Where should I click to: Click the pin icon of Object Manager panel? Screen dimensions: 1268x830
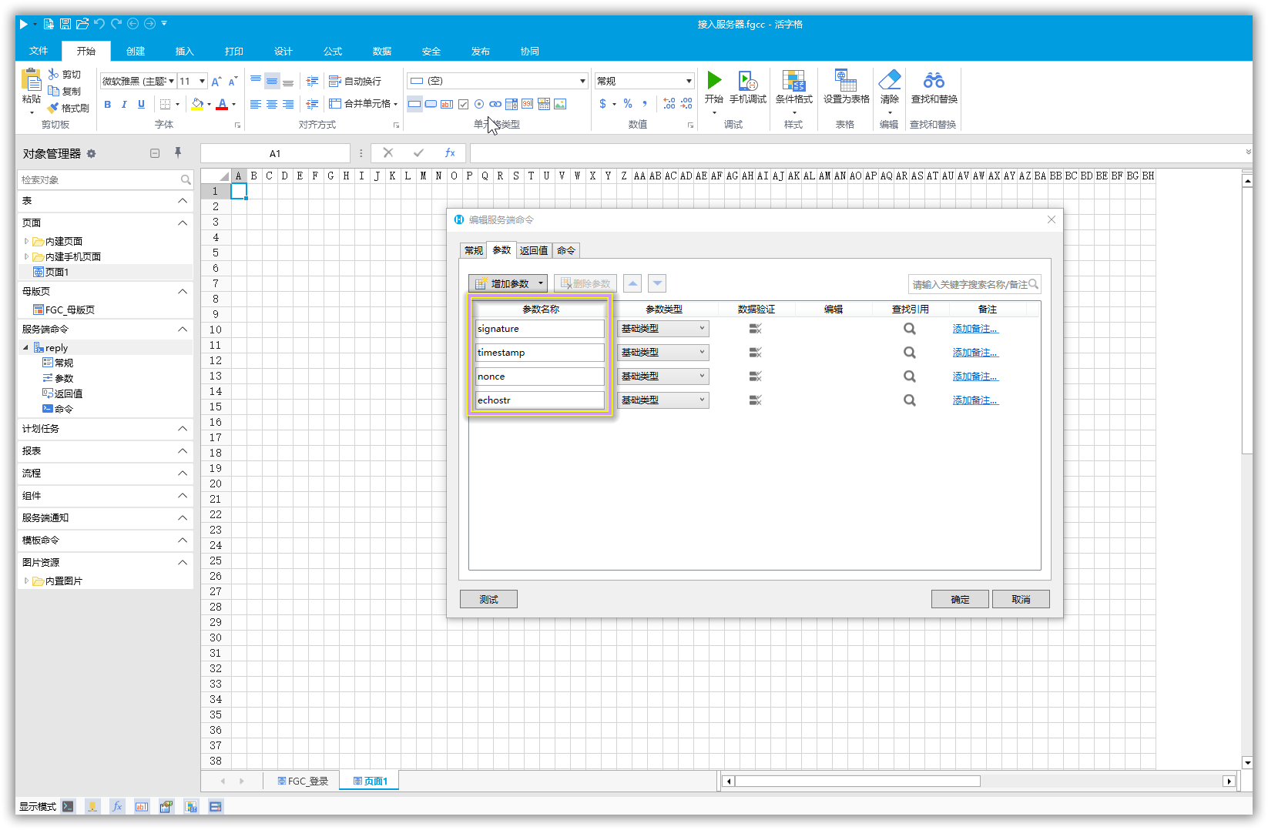(x=178, y=152)
